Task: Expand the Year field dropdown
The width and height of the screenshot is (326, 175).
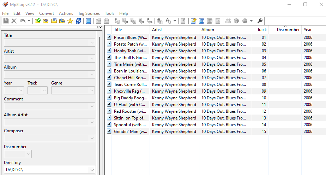Action: (21, 91)
